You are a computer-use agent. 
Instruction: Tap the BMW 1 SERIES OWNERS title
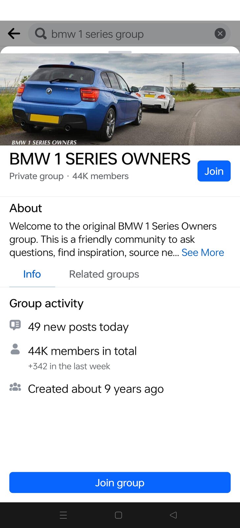pyautogui.click(x=100, y=159)
